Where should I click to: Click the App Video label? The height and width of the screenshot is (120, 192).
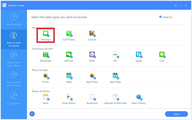(x=115, y=82)
